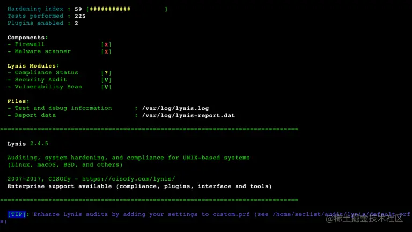Click the 'Files:' heading

tap(18, 101)
